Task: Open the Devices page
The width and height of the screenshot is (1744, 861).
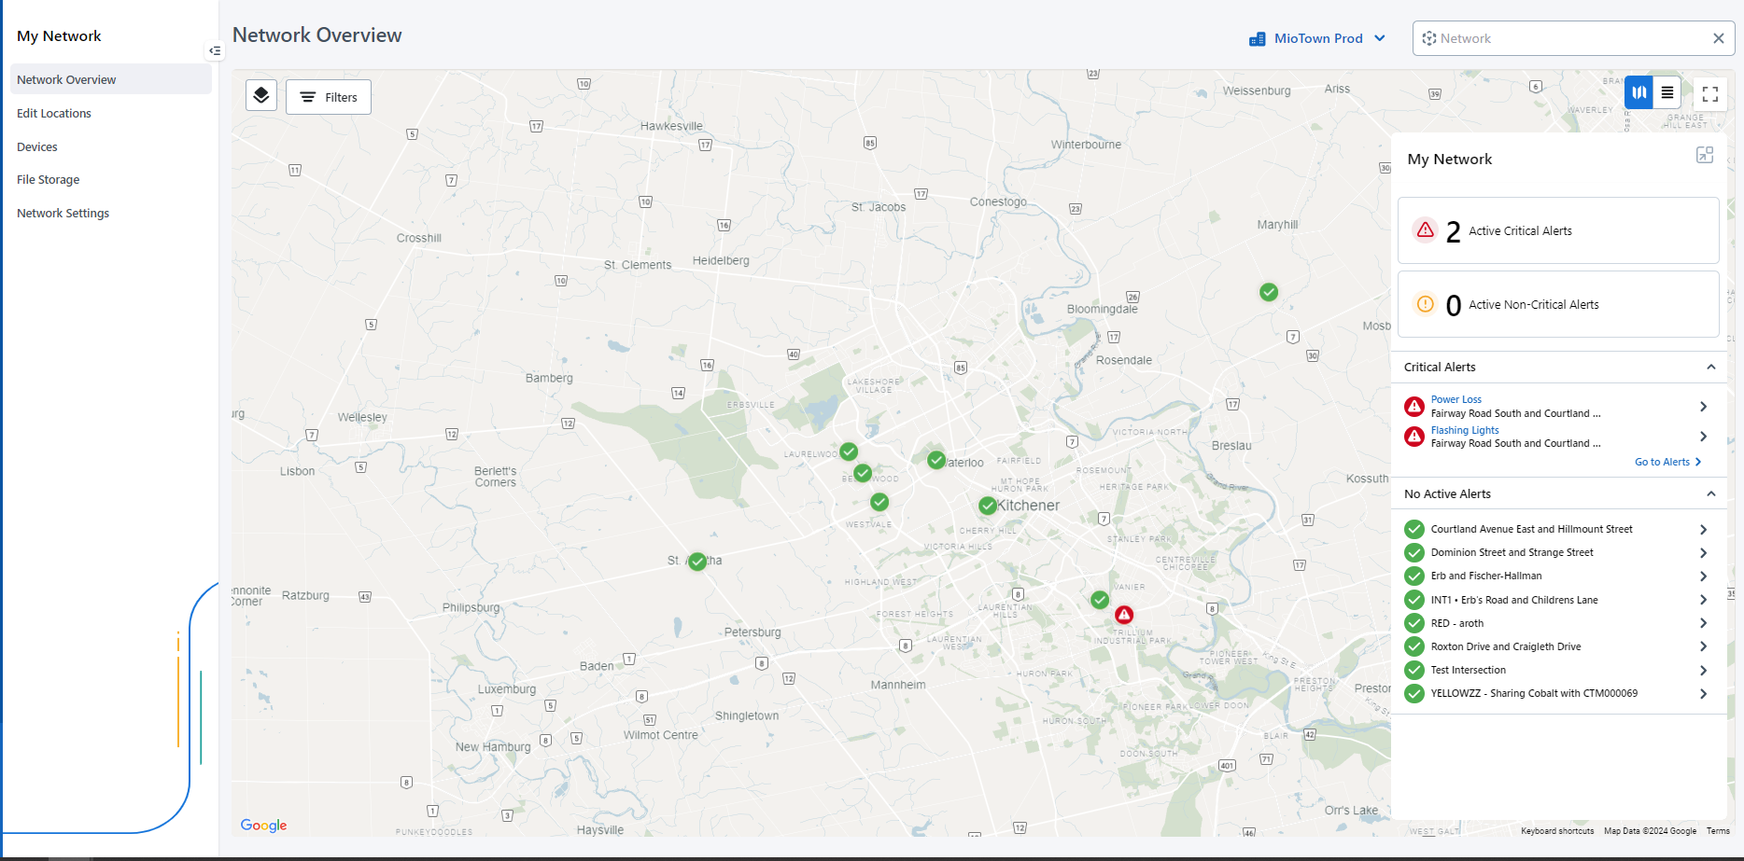Action: click(37, 146)
